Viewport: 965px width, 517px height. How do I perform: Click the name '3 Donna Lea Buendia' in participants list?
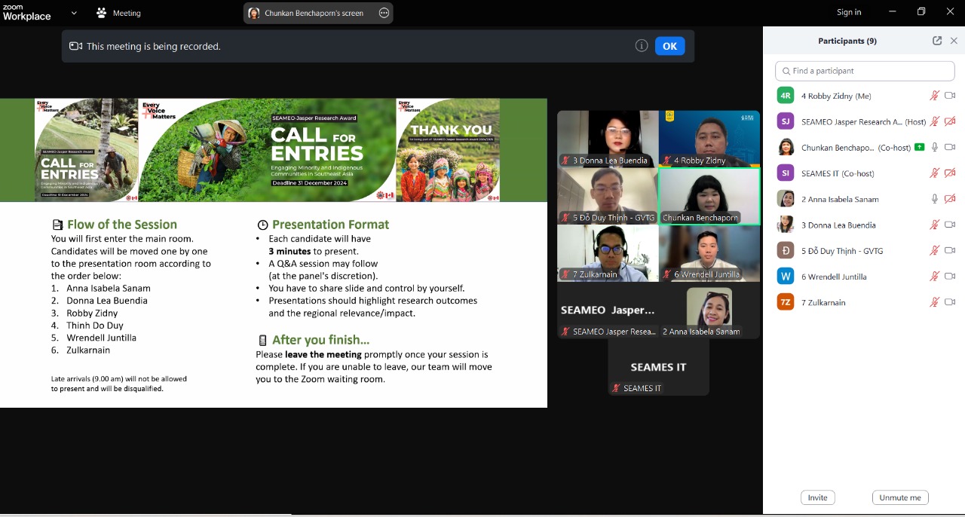[x=838, y=225]
